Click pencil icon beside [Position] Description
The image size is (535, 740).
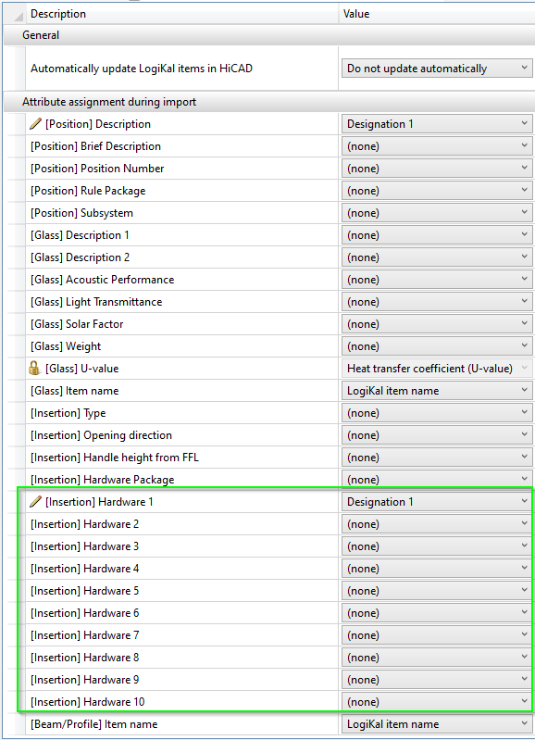pos(35,124)
